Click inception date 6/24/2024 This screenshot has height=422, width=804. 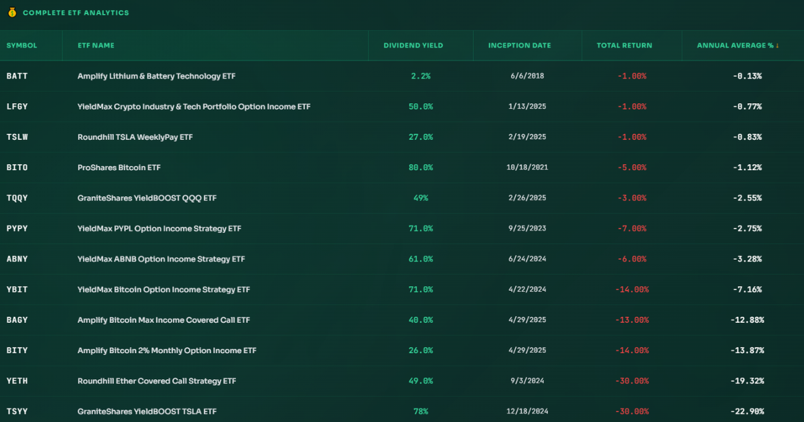click(x=527, y=259)
